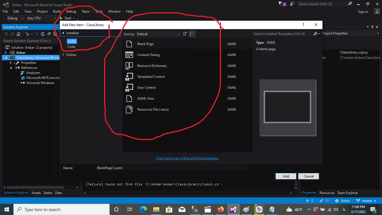Click the template search magnifier icon
This screenshot has width=382, height=215.
(x=315, y=34)
